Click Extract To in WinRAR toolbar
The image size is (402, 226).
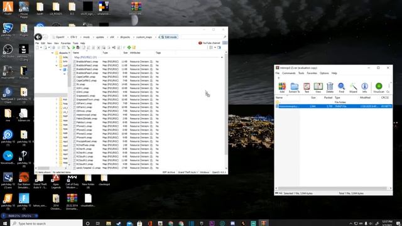pyautogui.click(x=295, y=87)
